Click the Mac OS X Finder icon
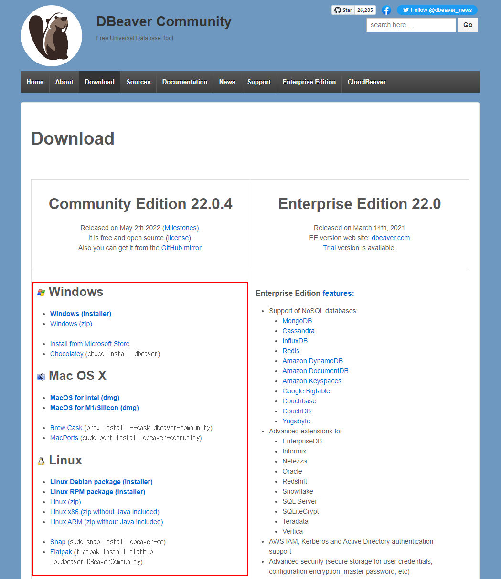 42,377
